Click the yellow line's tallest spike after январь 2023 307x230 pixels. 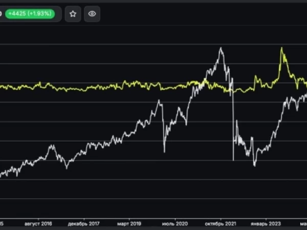pos(281,48)
